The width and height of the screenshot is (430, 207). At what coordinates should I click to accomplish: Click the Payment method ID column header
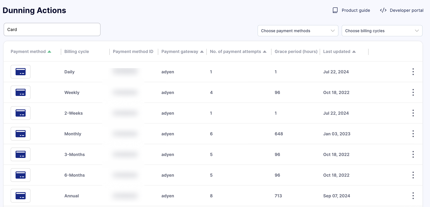(133, 51)
